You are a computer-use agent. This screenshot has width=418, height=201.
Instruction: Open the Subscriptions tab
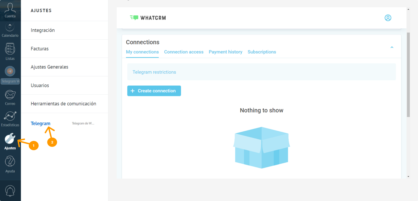(262, 52)
